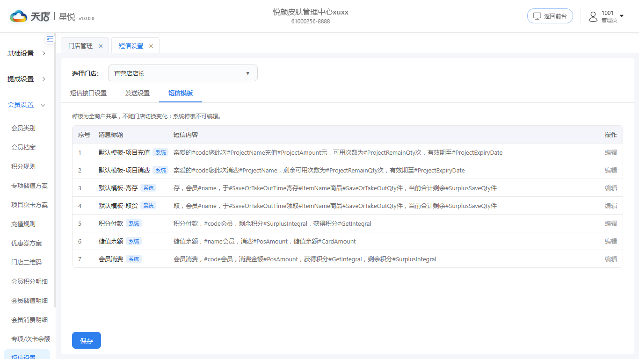639x359 pixels.
Task: Open 会员储值明细 in sidebar
Action: 29,301
